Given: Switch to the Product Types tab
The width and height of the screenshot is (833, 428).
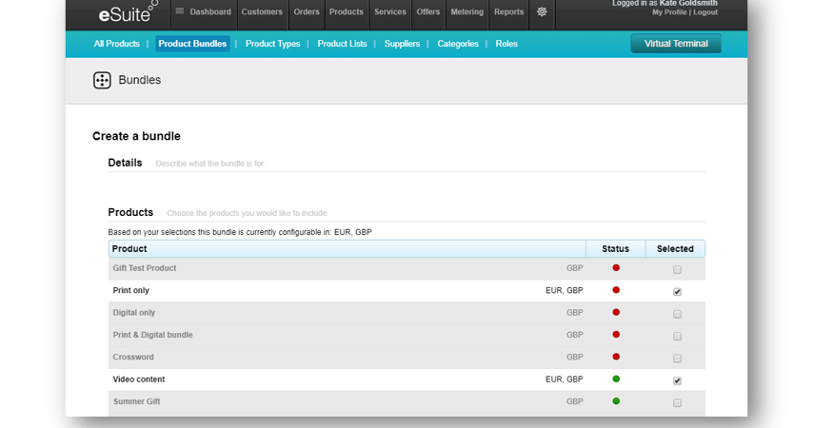Looking at the screenshot, I should click(272, 44).
